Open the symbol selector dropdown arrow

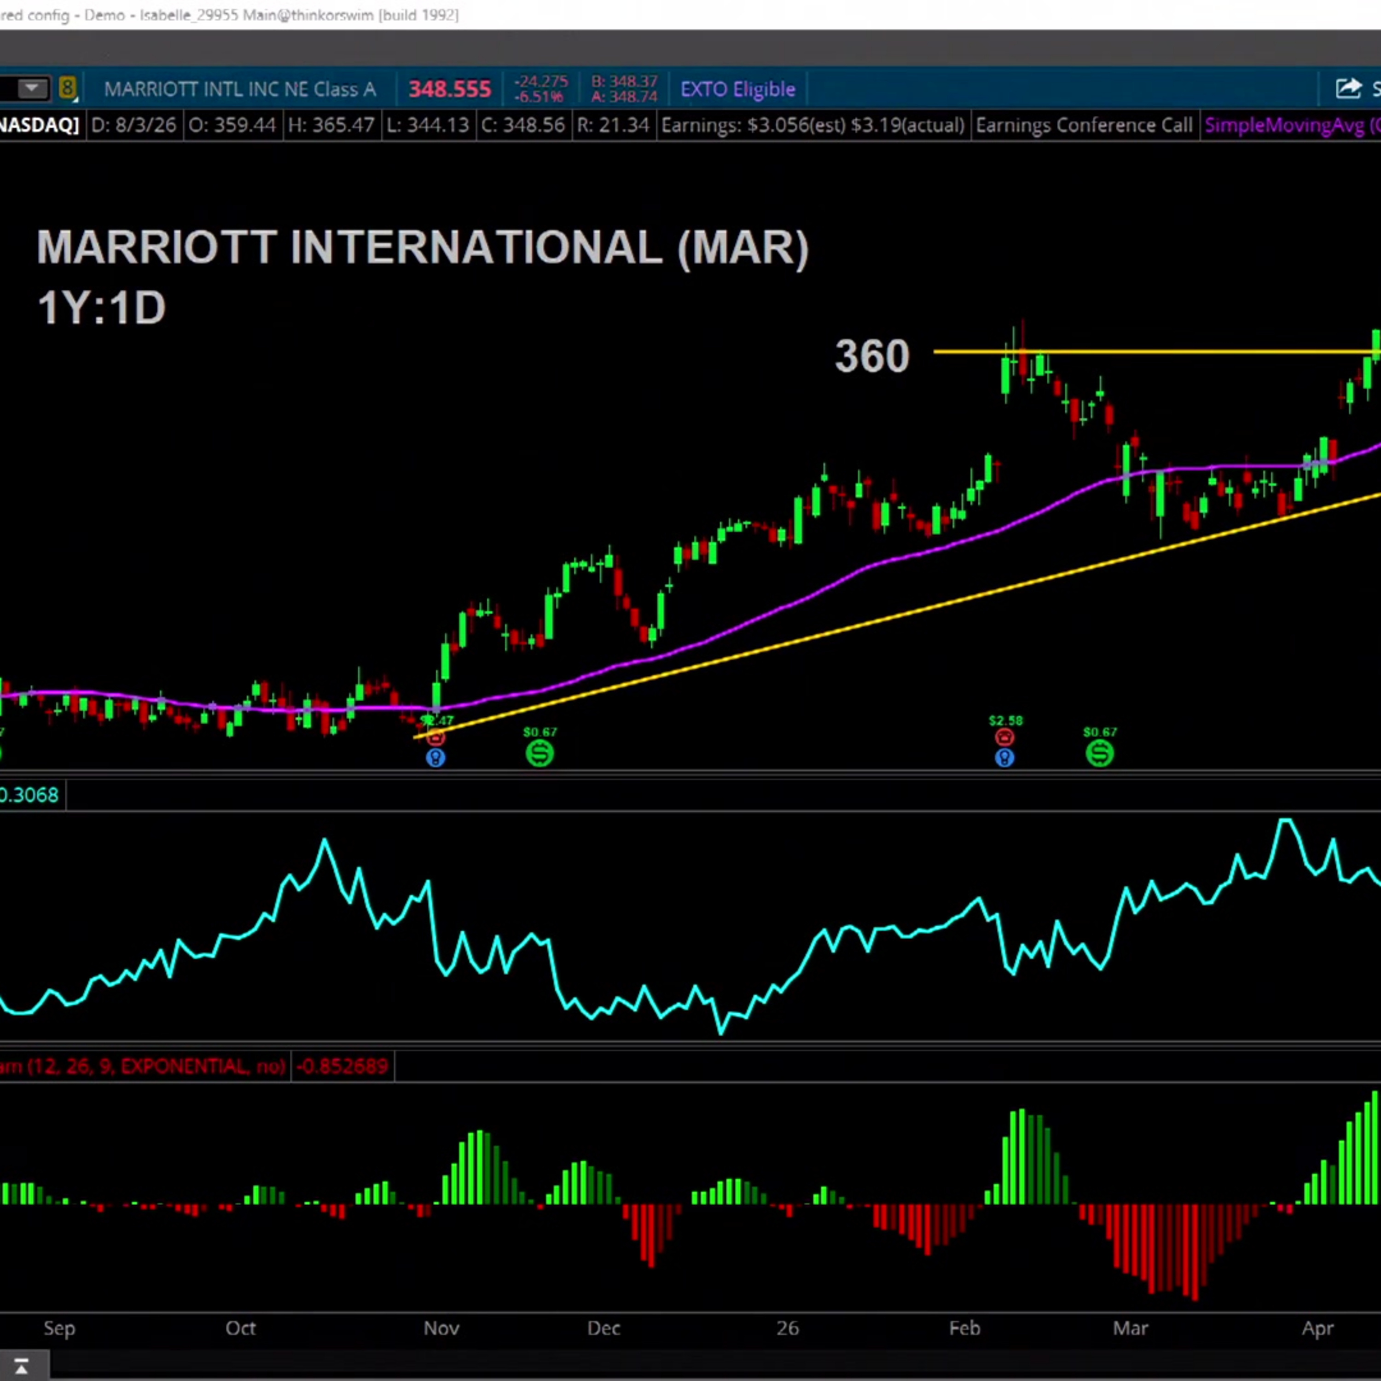pyautogui.click(x=31, y=89)
